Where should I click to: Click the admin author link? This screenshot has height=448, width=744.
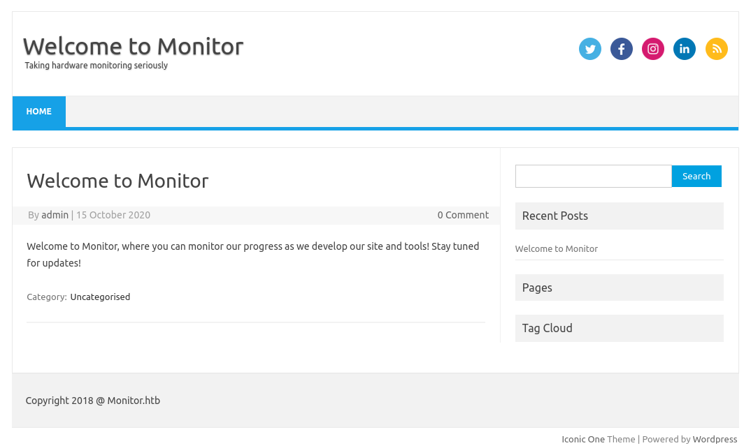[x=55, y=215]
